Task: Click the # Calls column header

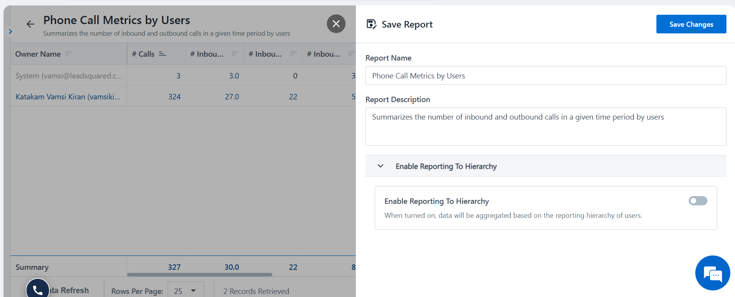Action: (143, 54)
